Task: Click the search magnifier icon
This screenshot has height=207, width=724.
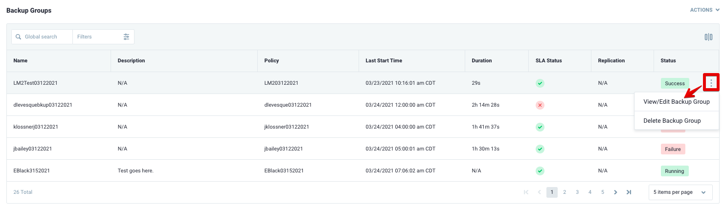Action: click(19, 37)
